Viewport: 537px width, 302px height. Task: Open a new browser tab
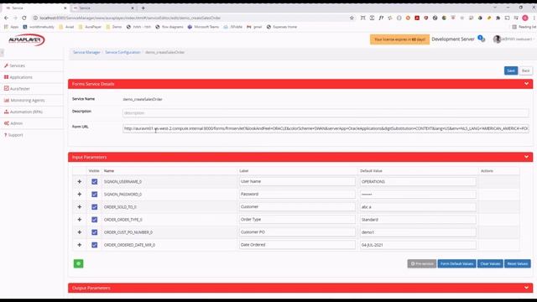click(143, 8)
